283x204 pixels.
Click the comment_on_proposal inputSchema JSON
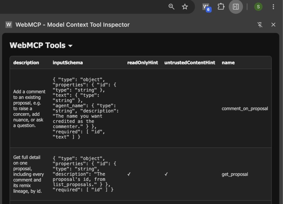pos(86,108)
